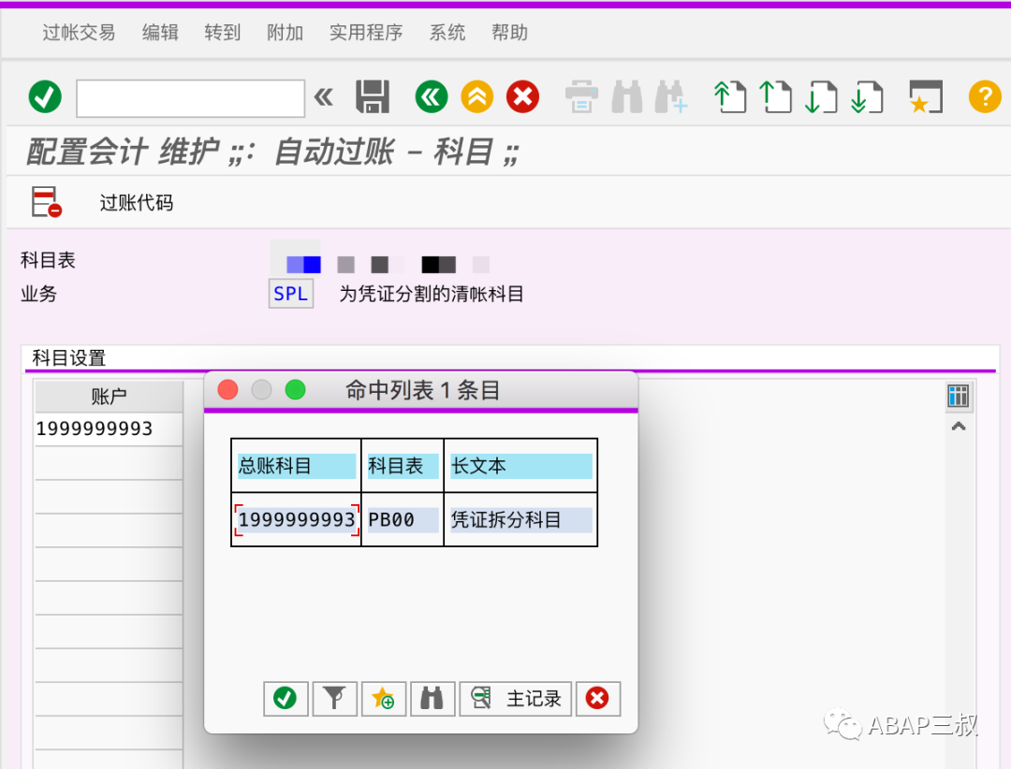Select hit list entry 1999999993
This screenshot has height=769, width=1011.
pos(297,519)
